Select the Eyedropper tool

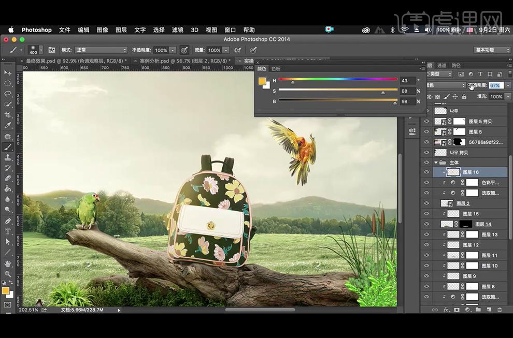click(x=8, y=125)
